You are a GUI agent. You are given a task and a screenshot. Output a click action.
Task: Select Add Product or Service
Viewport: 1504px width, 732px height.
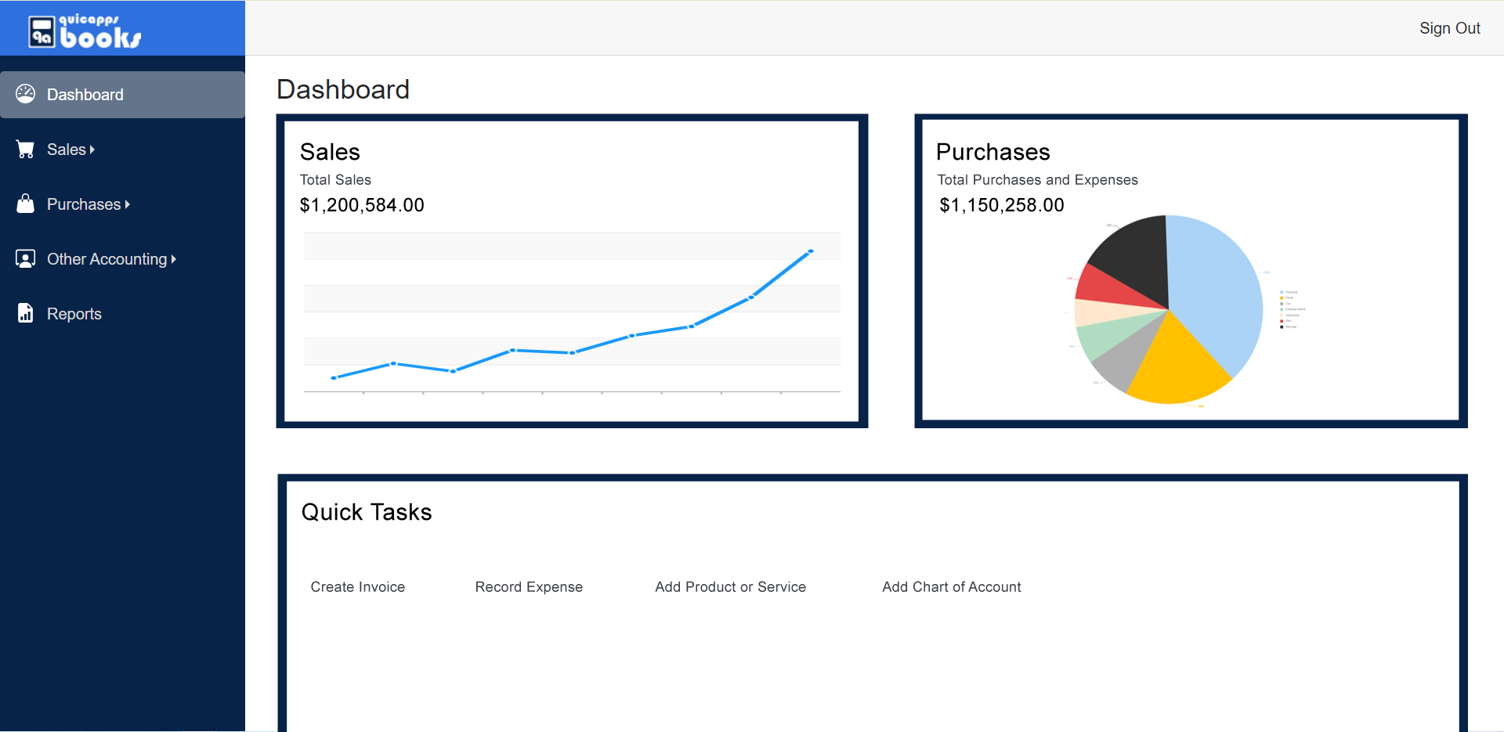click(730, 587)
